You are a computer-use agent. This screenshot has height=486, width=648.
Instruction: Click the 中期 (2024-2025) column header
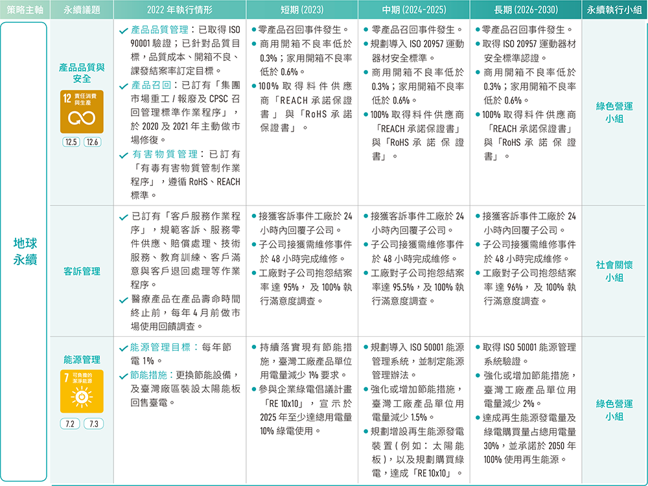412,10
